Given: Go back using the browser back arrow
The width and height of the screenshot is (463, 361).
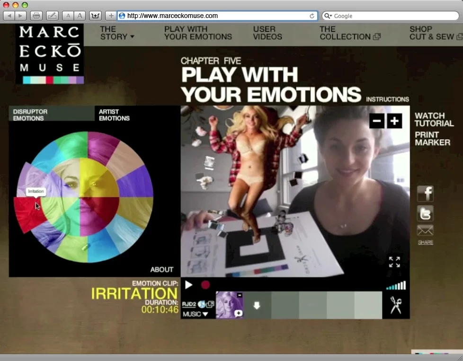Looking at the screenshot, I should tap(9, 16).
